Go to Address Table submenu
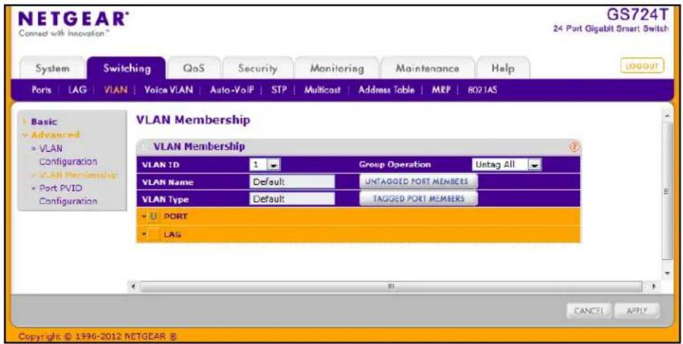 pyautogui.click(x=387, y=90)
